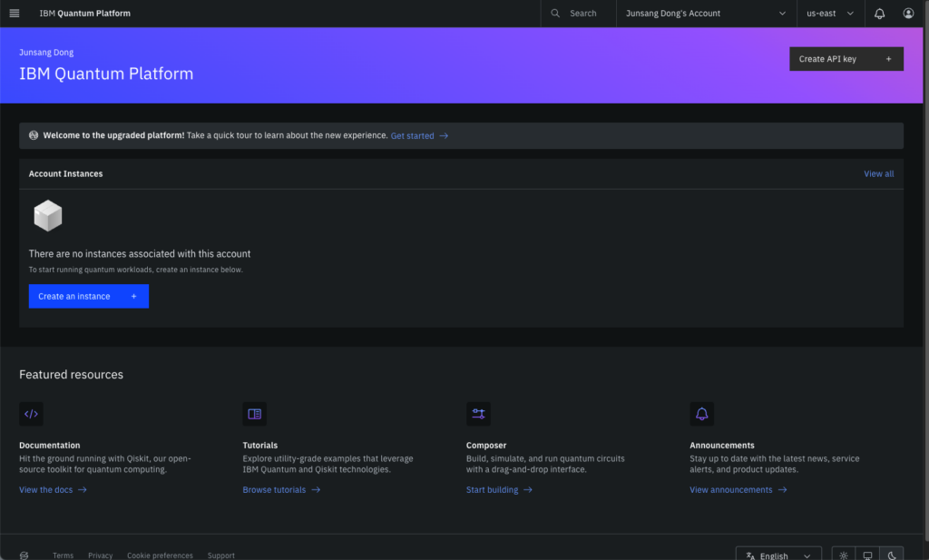
Task: Click the IBM logo icon in footer
Action: pos(24,555)
